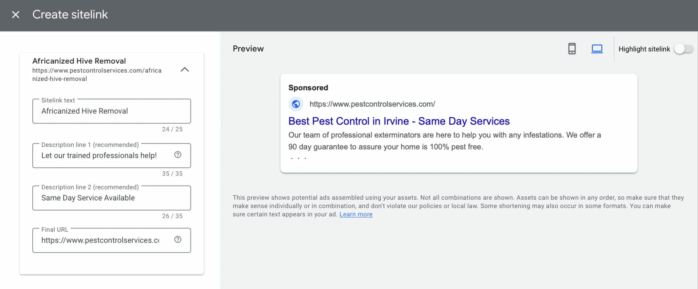
Task: Click the display URL in the ad preview
Action: [x=372, y=104]
